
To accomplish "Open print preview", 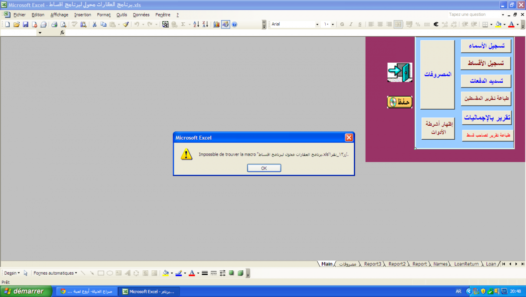I will tap(64, 25).
